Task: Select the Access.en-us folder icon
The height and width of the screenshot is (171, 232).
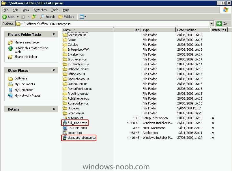Action: click(x=65, y=35)
